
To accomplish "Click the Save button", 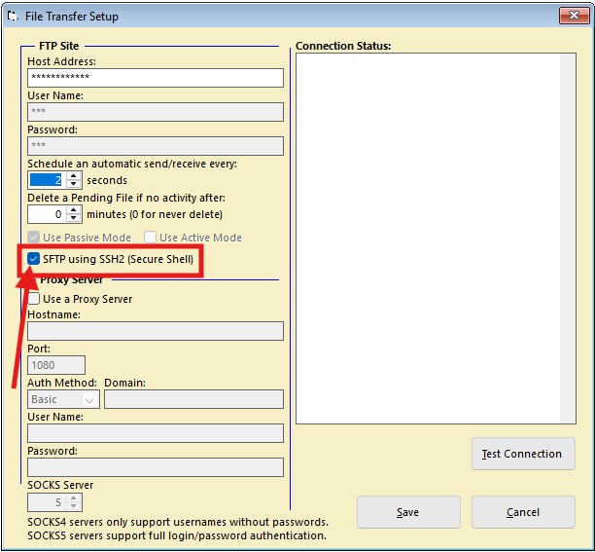I will [408, 512].
